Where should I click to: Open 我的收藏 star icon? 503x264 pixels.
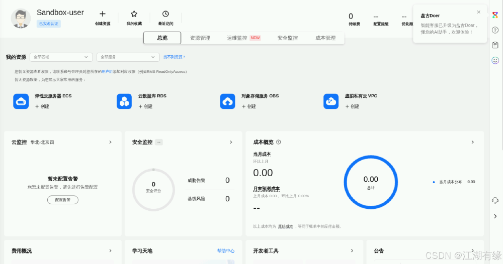coord(134,14)
